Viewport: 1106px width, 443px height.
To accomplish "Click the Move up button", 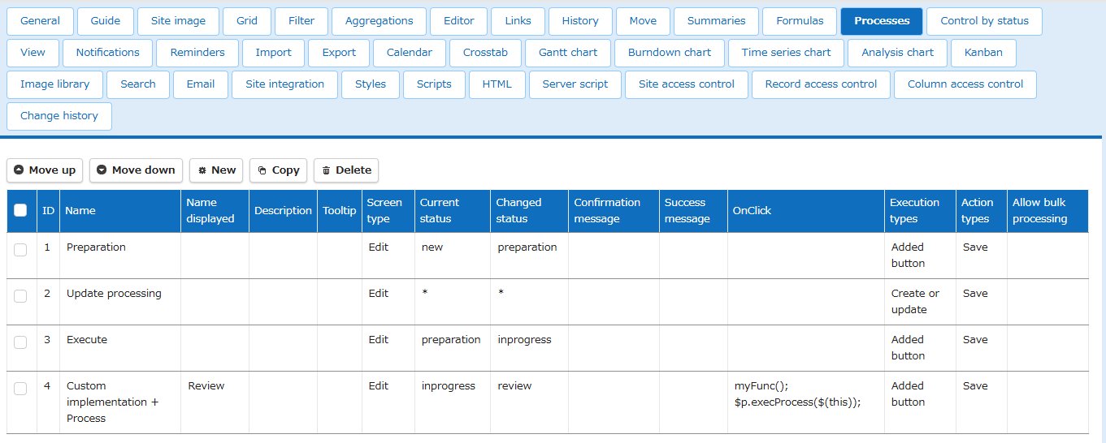I will (x=45, y=170).
